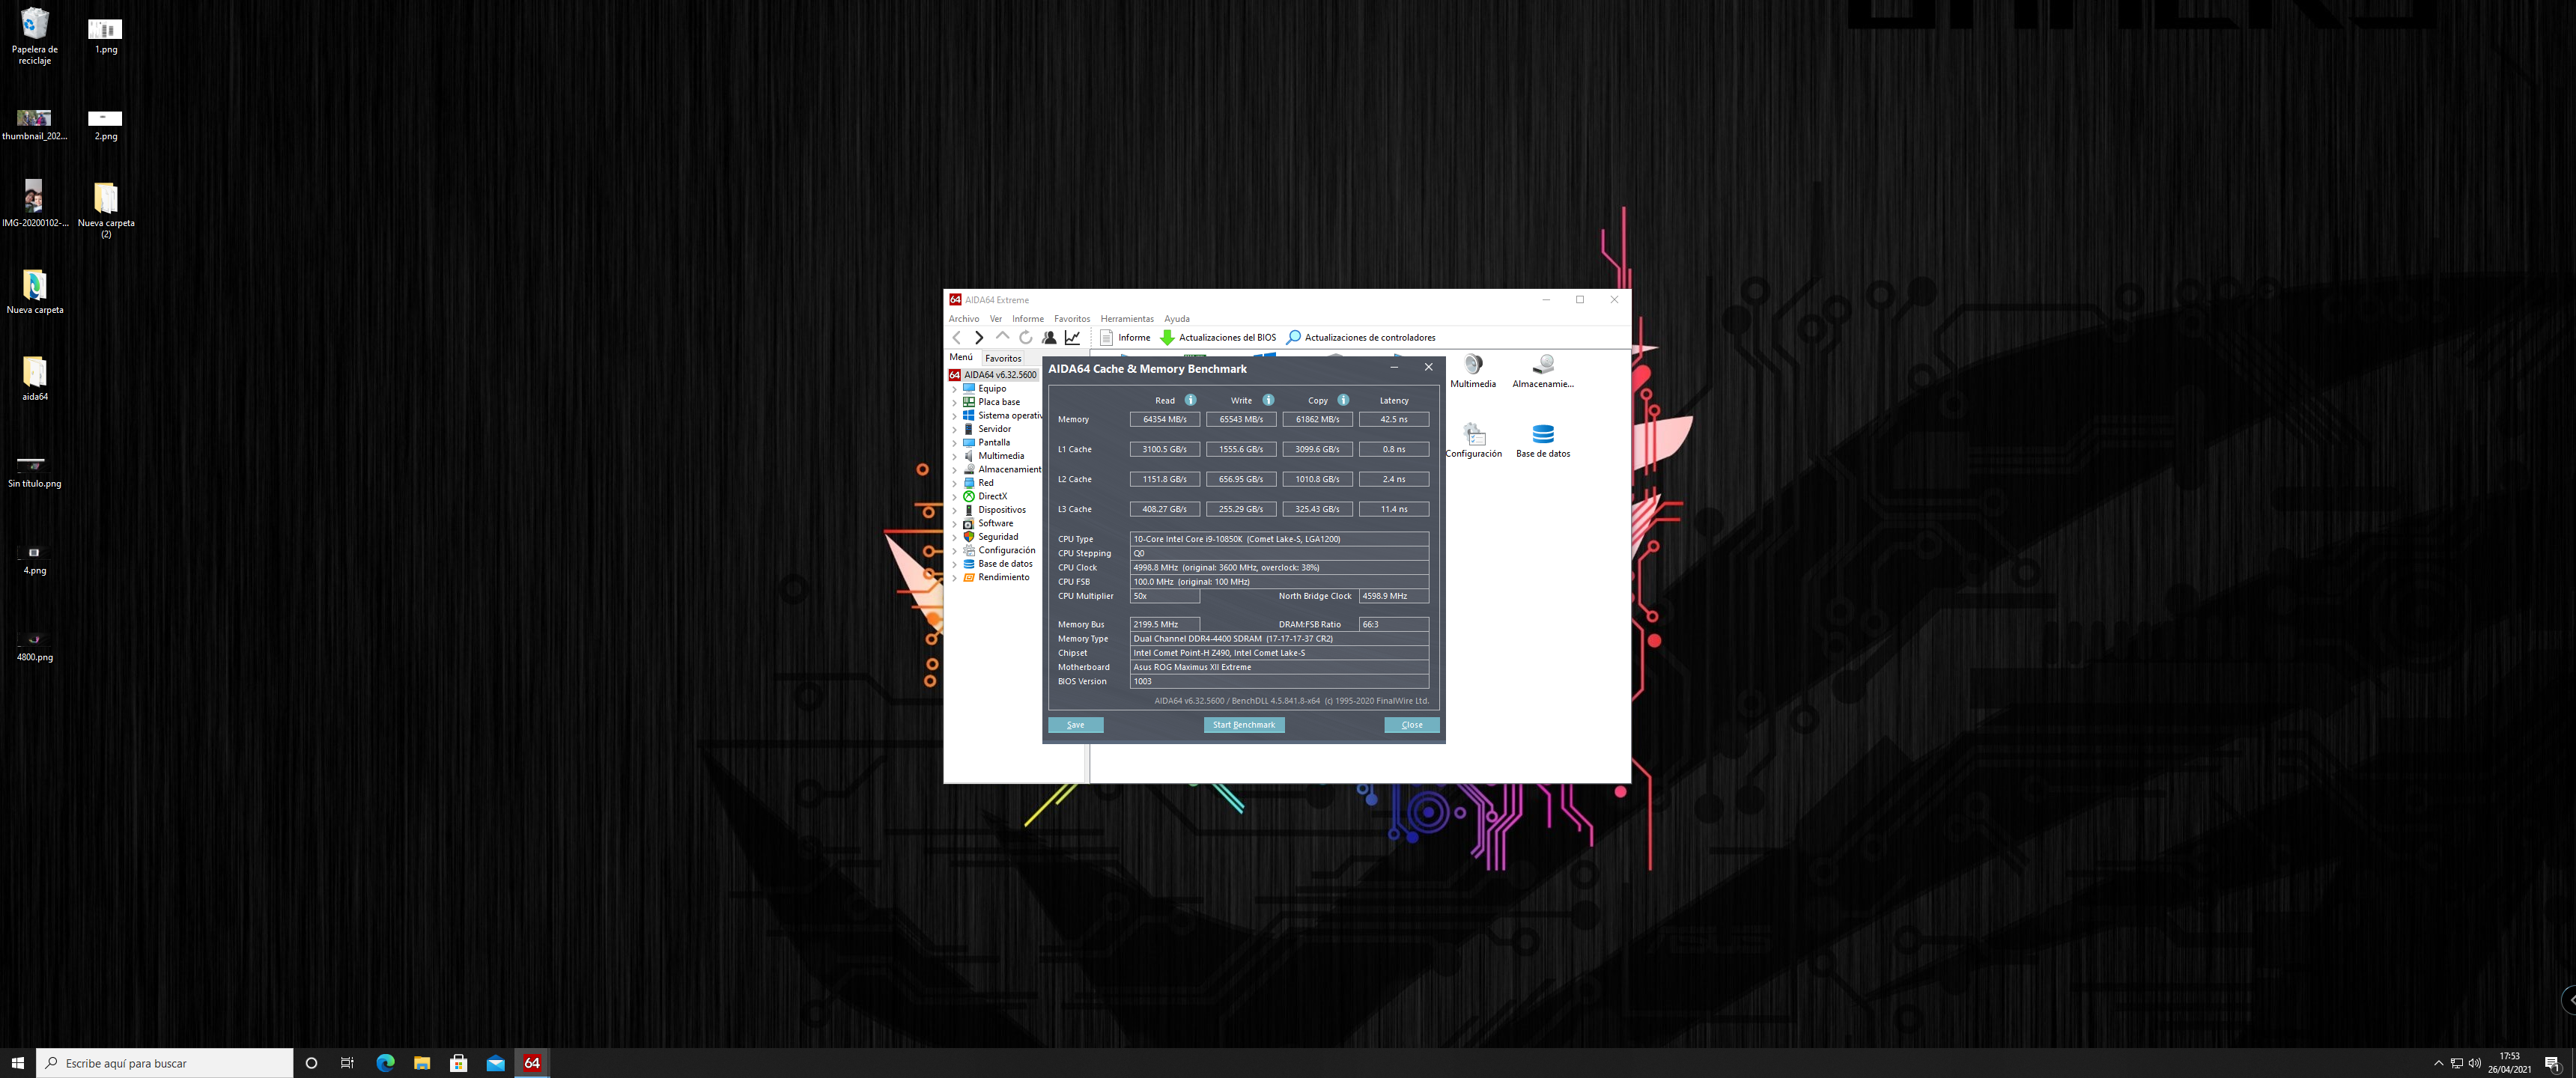
Task: Open the Windows Start menu
Action: (x=17, y=1063)
